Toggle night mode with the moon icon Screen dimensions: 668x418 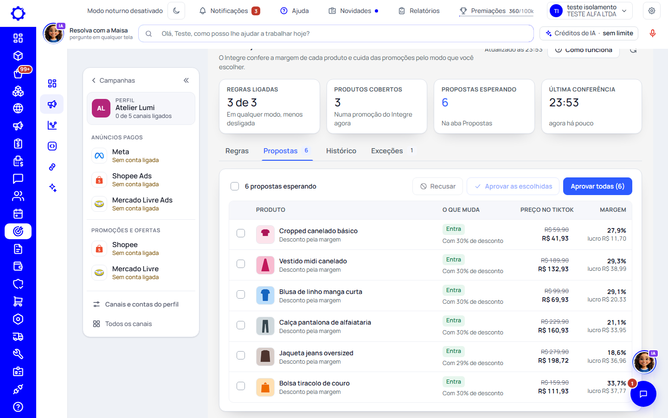pos(176,11)
